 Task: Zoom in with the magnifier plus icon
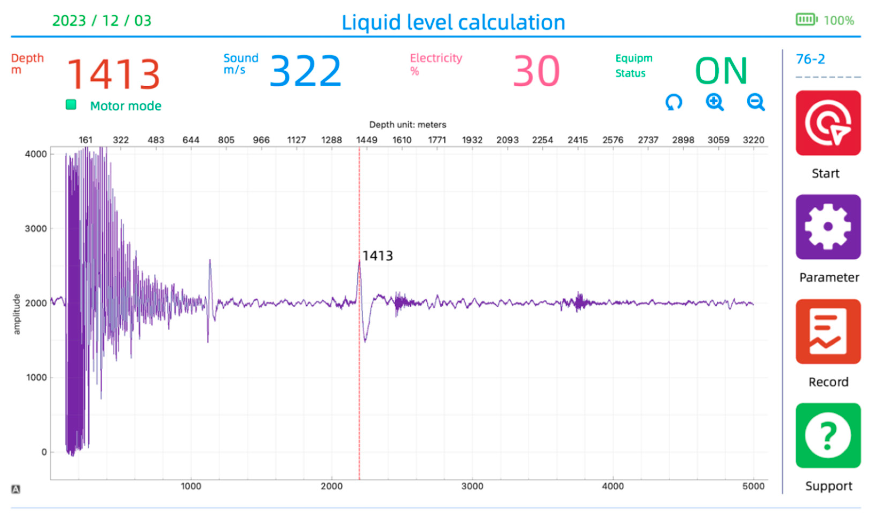714,102
